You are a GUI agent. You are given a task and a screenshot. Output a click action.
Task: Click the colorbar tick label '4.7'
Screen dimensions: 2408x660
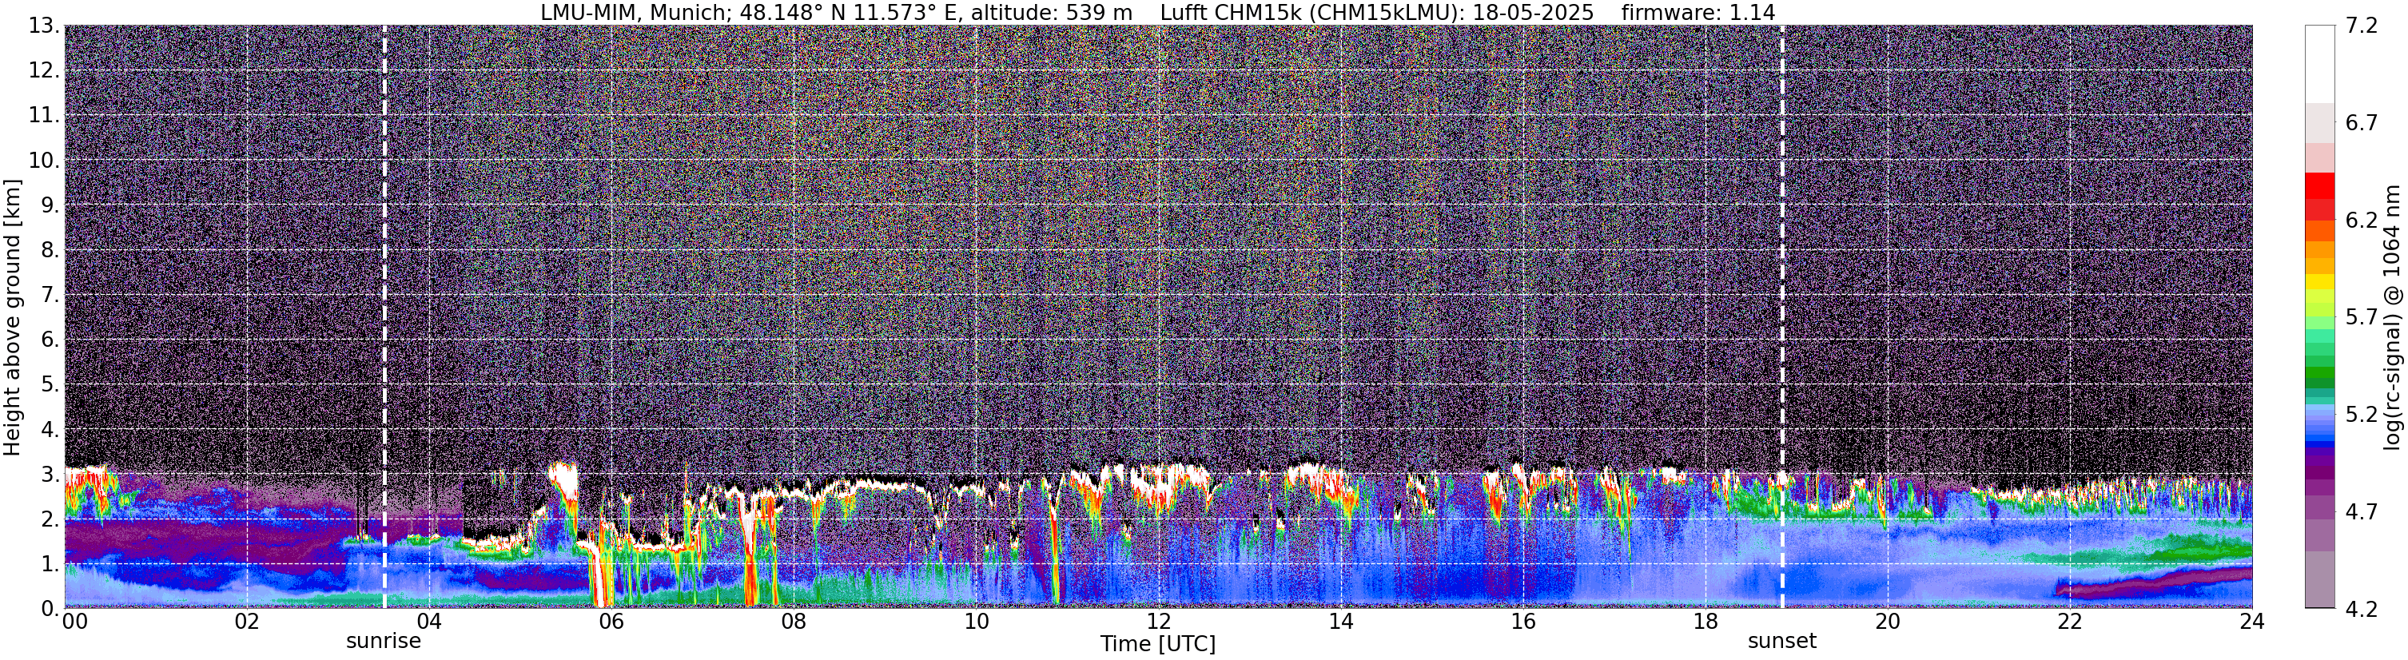coord(2362,512)
